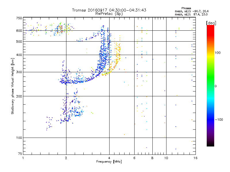
Task: Click the 'mean, sd,O: -90.7, 20.4' line
Action: click(x=191, y=11)
